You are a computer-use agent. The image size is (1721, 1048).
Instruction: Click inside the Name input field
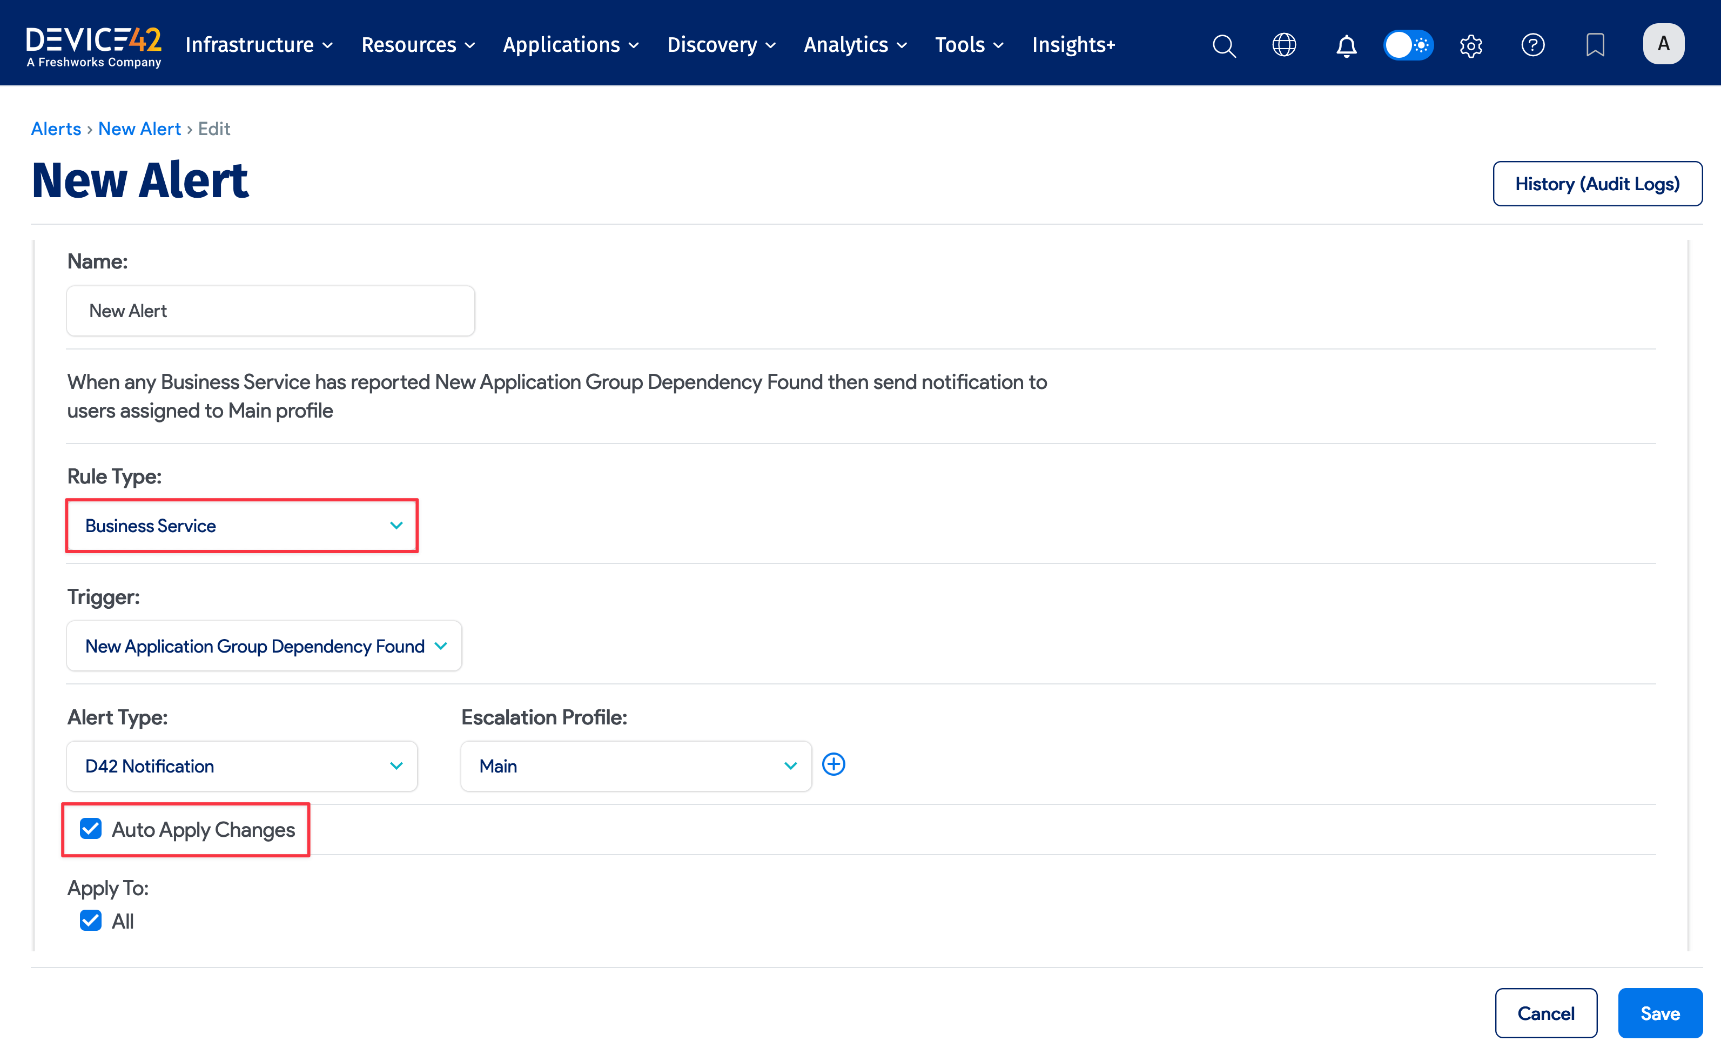coord(270,310)
